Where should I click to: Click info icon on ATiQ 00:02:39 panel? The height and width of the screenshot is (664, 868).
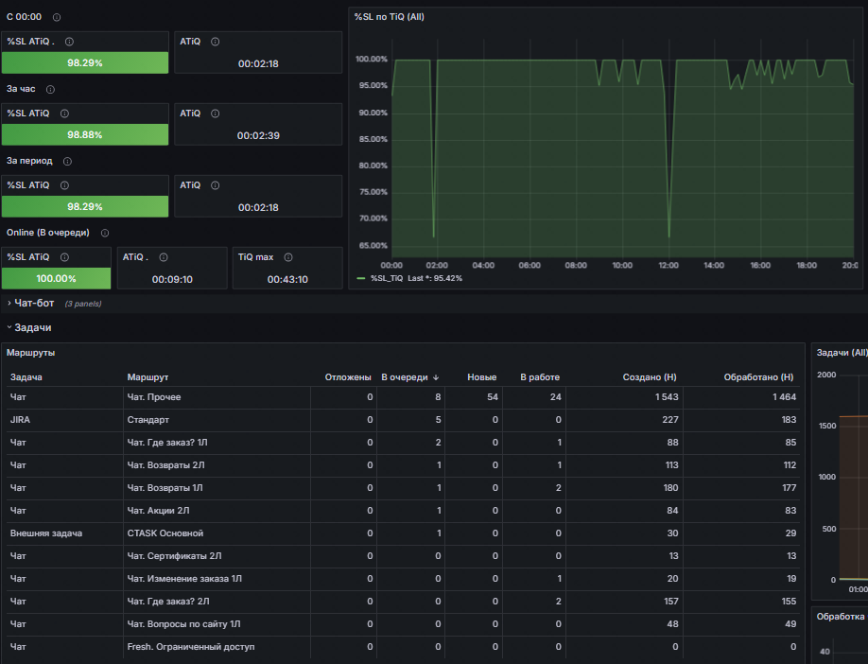[x=215, y=114]
